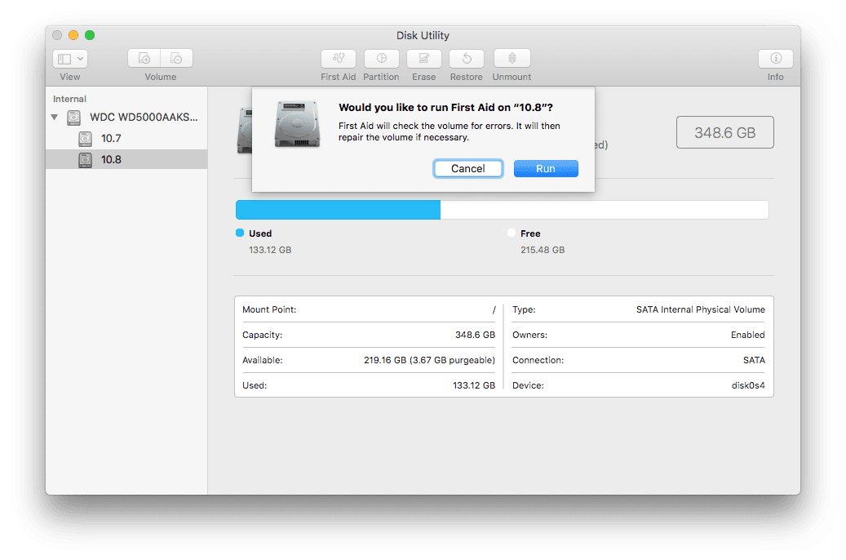Click the add Volume icon
The width and height of the screenshot is (846, 560).
[x=144, y=58]
